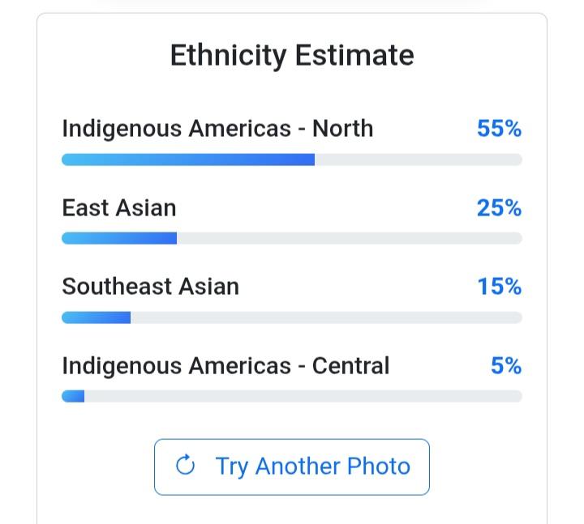Viewport: 584px width, 524px height.
Task: Click the 55% percentage value
Action: click(499, 129)
